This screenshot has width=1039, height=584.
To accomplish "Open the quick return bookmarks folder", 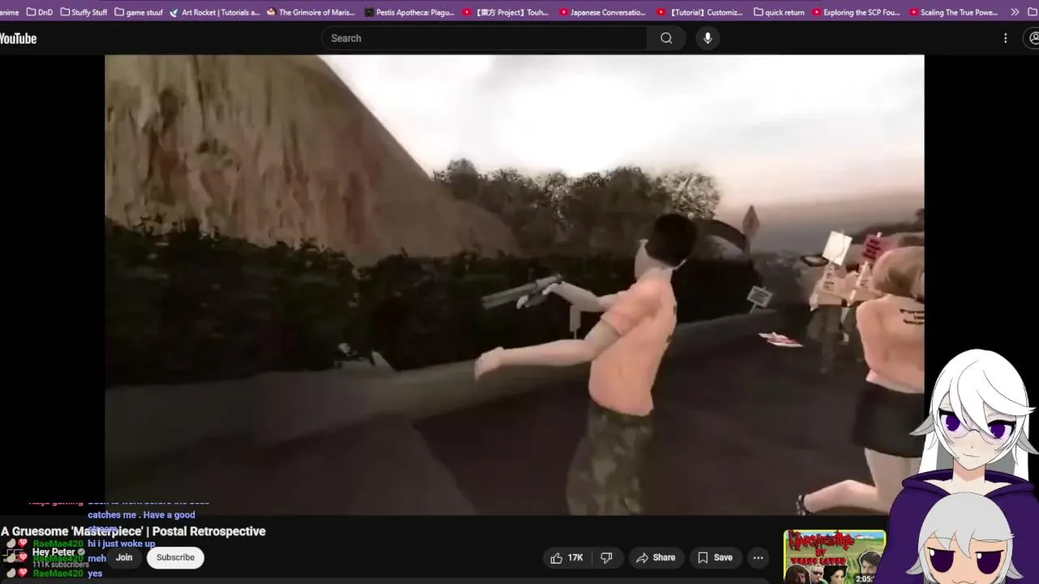I will [779, 12].
